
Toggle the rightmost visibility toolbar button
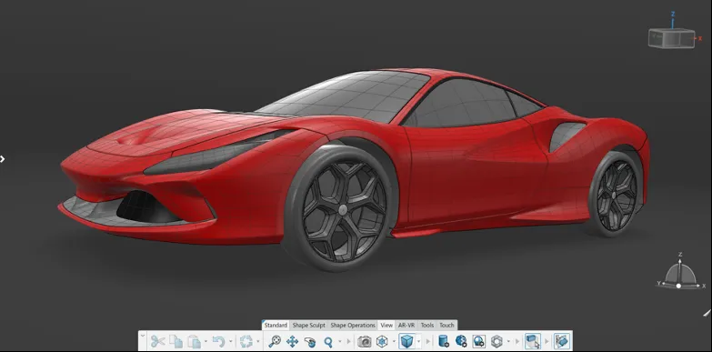coord(562,341)
